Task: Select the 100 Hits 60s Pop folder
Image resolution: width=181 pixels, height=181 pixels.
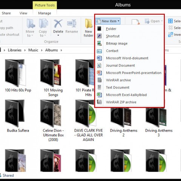Action: pyautogui.click(x=18, y=76)
